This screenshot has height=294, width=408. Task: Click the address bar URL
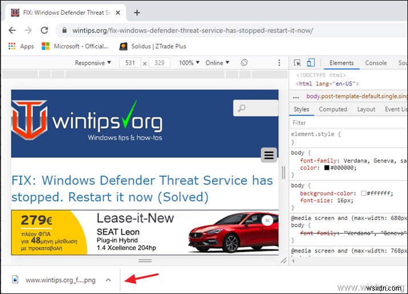click(x=192, y=30)
